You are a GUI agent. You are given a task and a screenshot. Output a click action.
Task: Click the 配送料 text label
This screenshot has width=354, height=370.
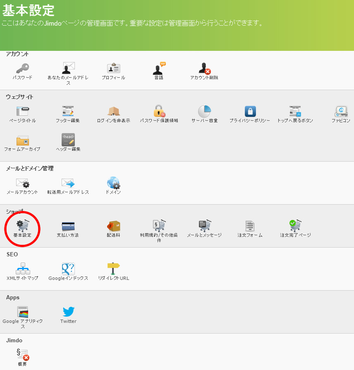click(x=113, y=235)
